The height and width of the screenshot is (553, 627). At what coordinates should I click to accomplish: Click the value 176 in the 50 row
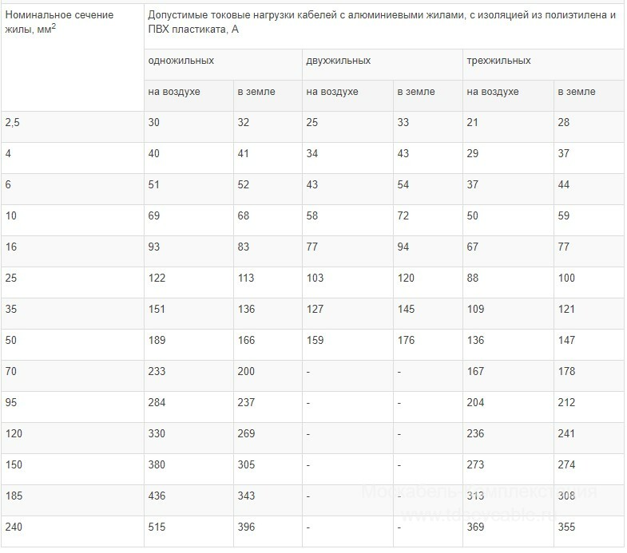(x=406, y=340)
